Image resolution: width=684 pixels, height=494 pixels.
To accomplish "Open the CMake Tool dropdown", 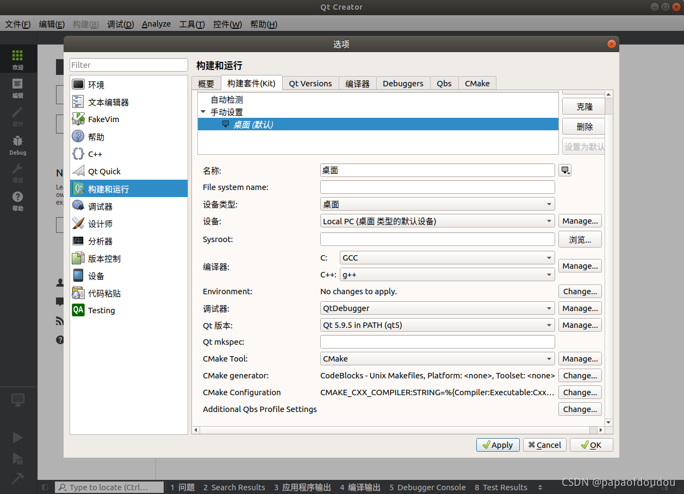I will 438,359.
